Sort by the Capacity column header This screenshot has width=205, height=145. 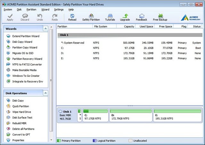tap(126, 26)
